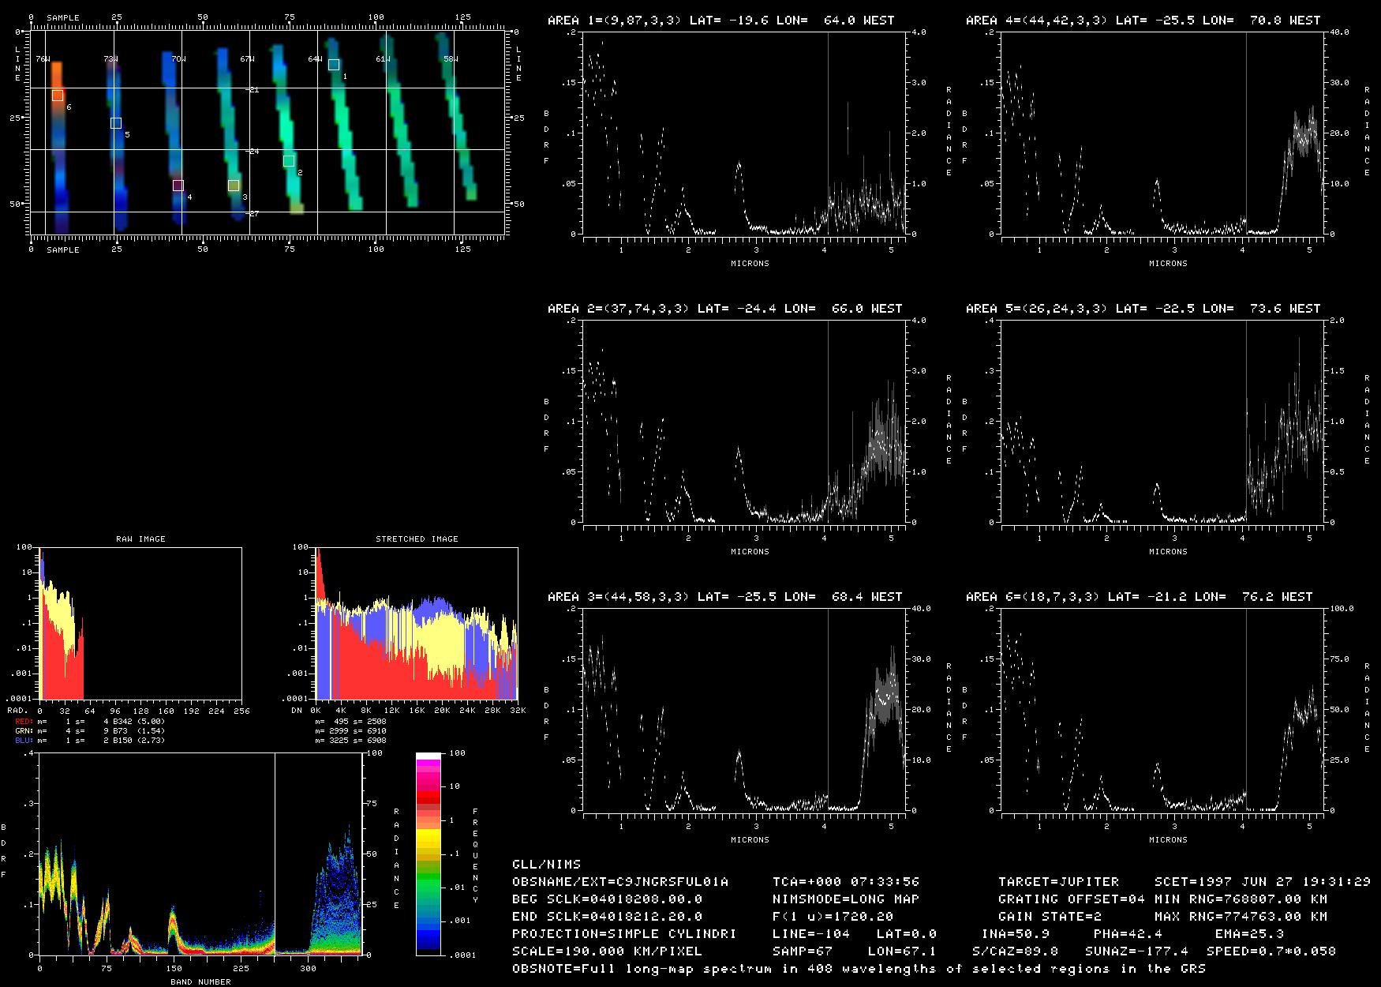1381x987 pixels.
Task: Click the RAW IMAGE histogram plot
Action: coord(140,623)
